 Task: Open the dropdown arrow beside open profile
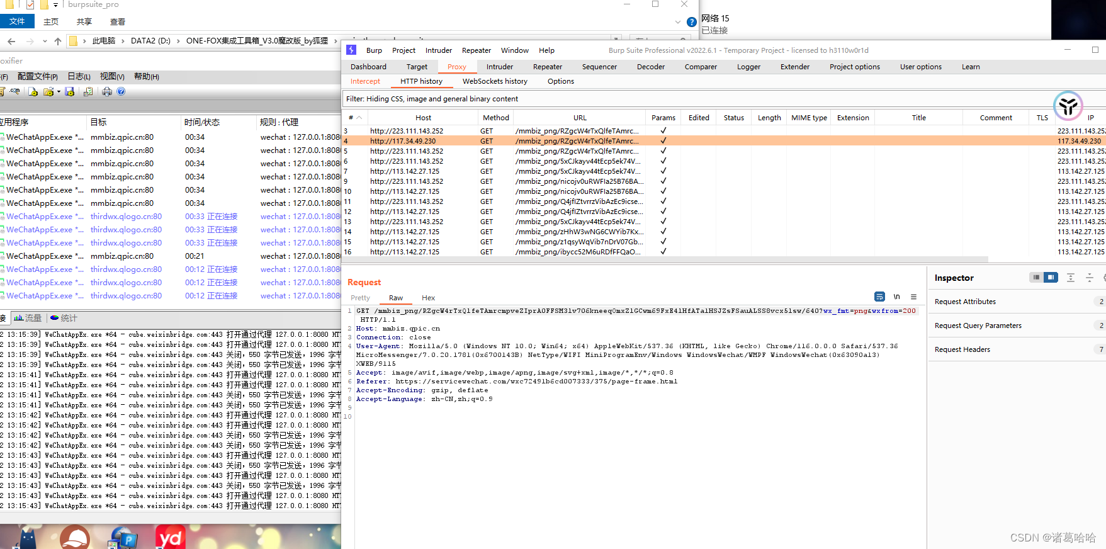(59, 92)
